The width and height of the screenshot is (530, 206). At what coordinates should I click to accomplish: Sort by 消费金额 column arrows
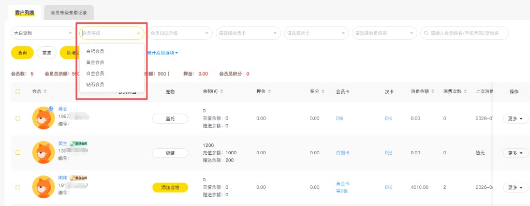point(433,91)
